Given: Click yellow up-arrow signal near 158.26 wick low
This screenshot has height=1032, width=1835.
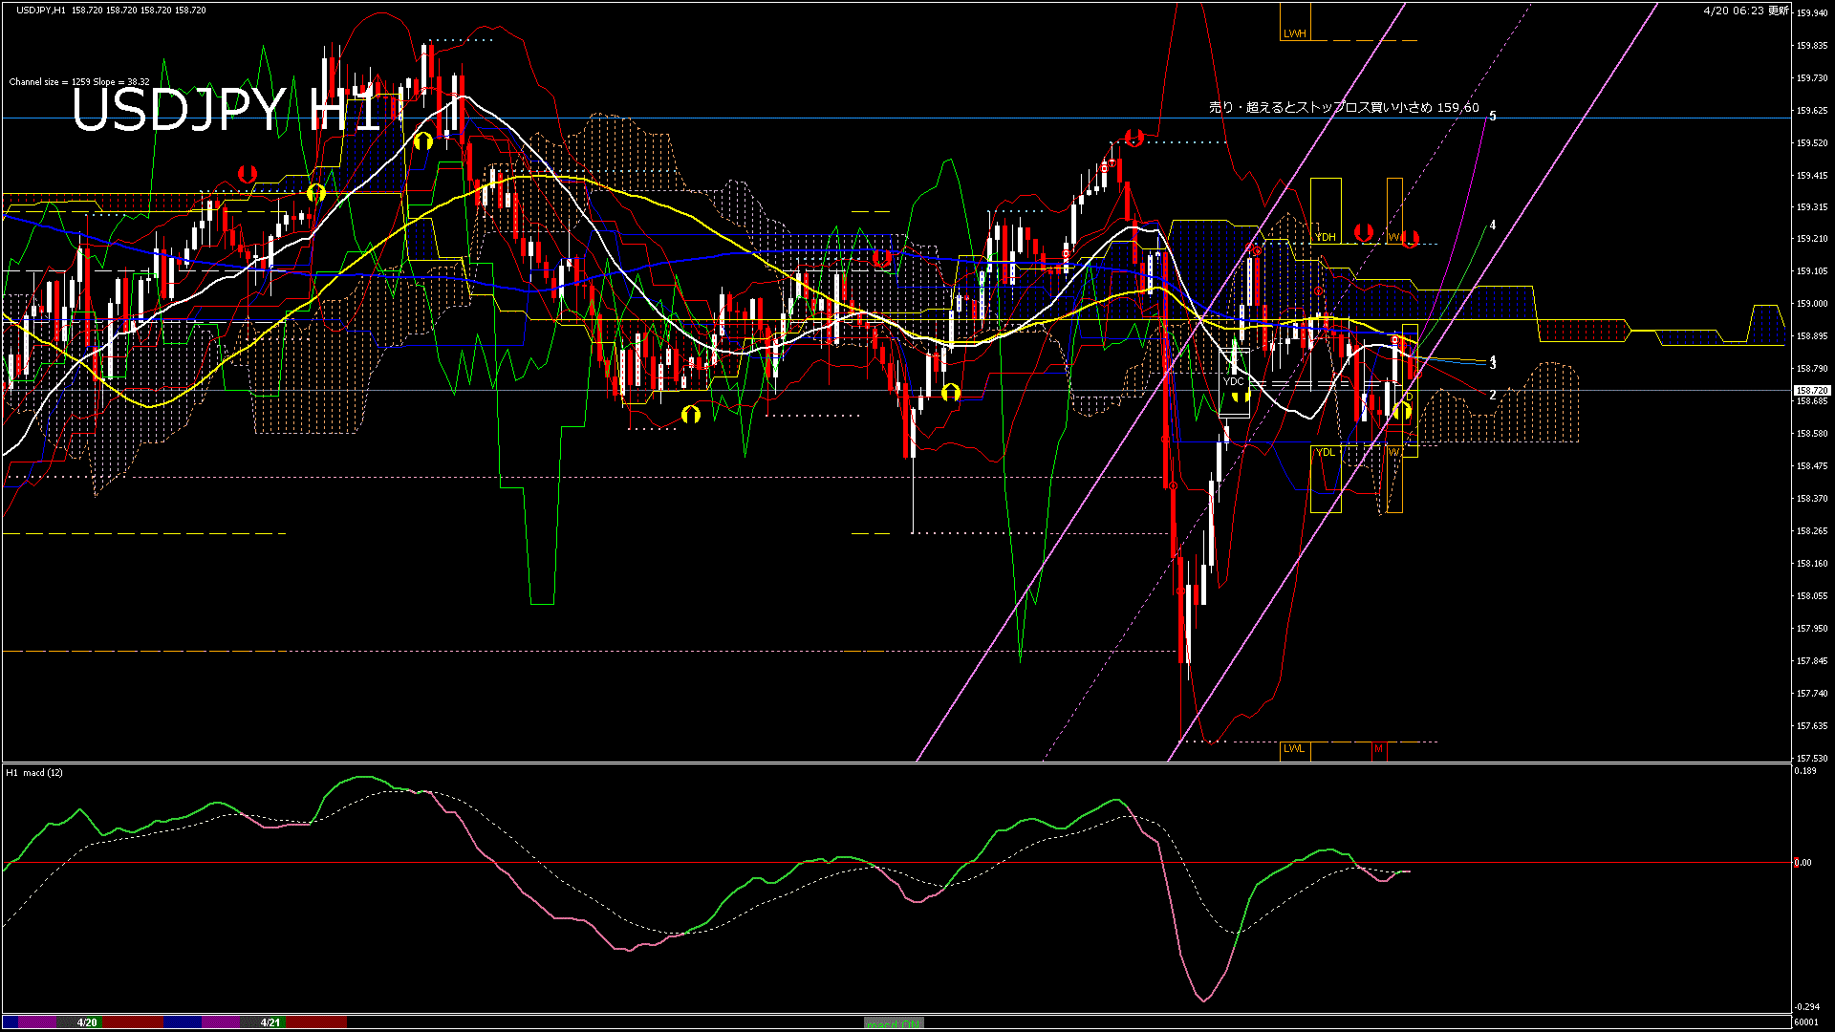Looking at the screenshot, I should 950,392.
